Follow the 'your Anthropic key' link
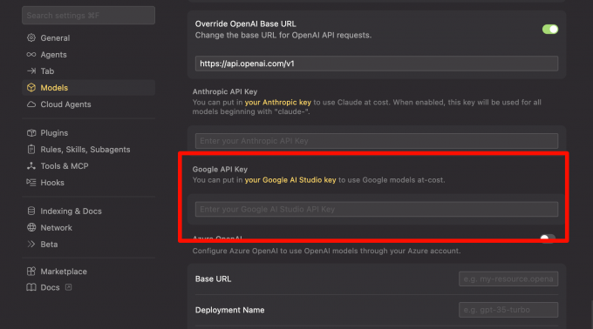Screen dimensions: 593x329 277,102
